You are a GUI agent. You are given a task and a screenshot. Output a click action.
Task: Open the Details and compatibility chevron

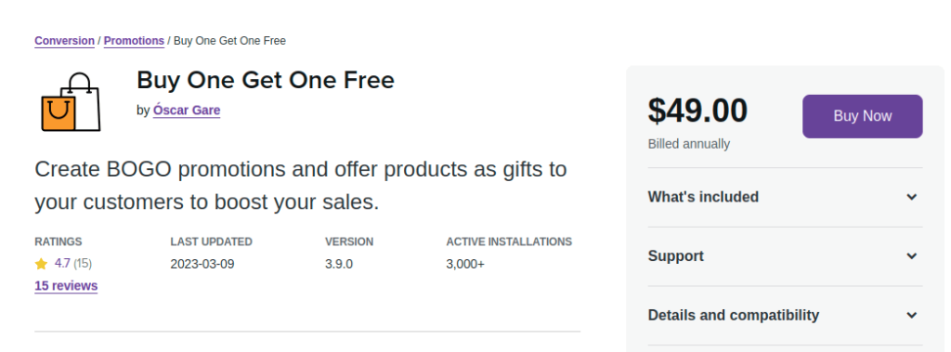[x=911, y=316]
